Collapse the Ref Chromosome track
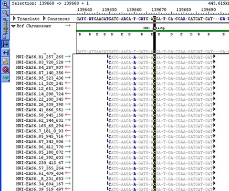 click(13, 26)
